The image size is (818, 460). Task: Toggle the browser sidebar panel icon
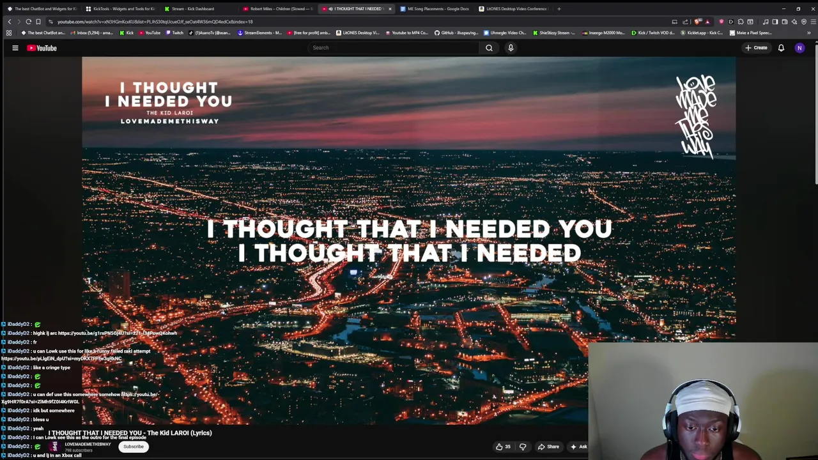tap(775, 22)
